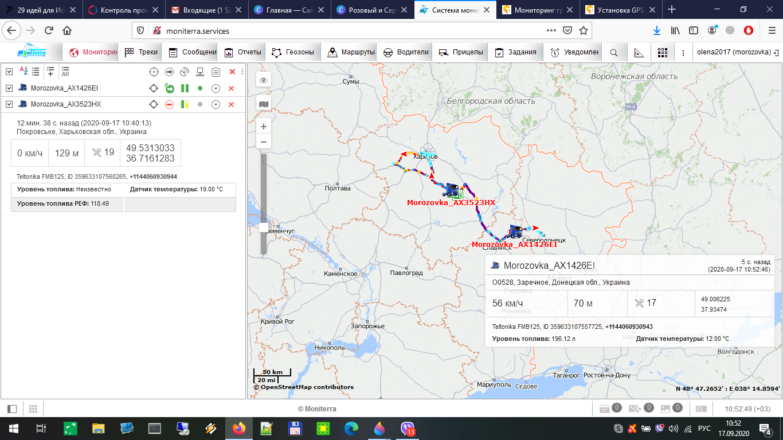Open Задания tab
The width and height of the screenshot is (783, 440).
coord(516,52)
